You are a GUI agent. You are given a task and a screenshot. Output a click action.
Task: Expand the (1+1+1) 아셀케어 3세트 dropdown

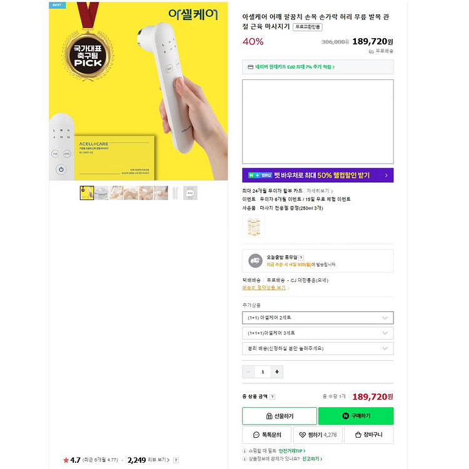[x=318, y=333]
